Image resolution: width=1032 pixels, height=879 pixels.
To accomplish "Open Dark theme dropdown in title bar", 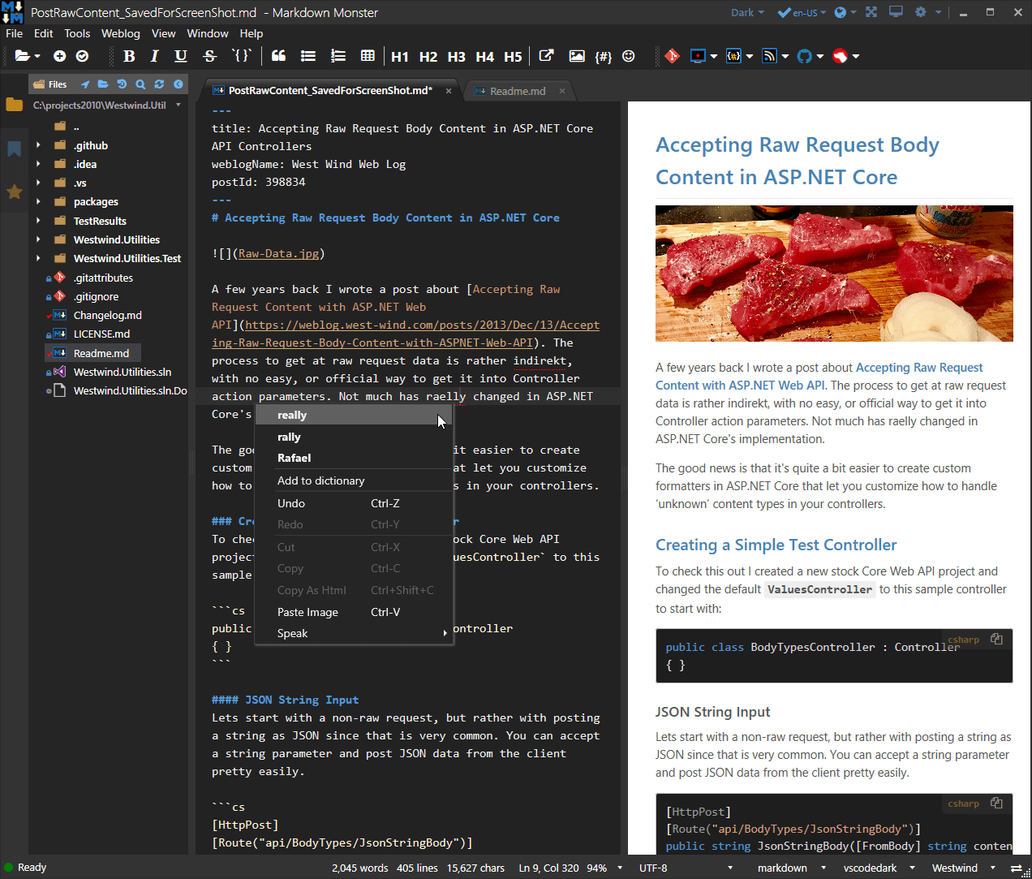I will [x=747, y=12].
